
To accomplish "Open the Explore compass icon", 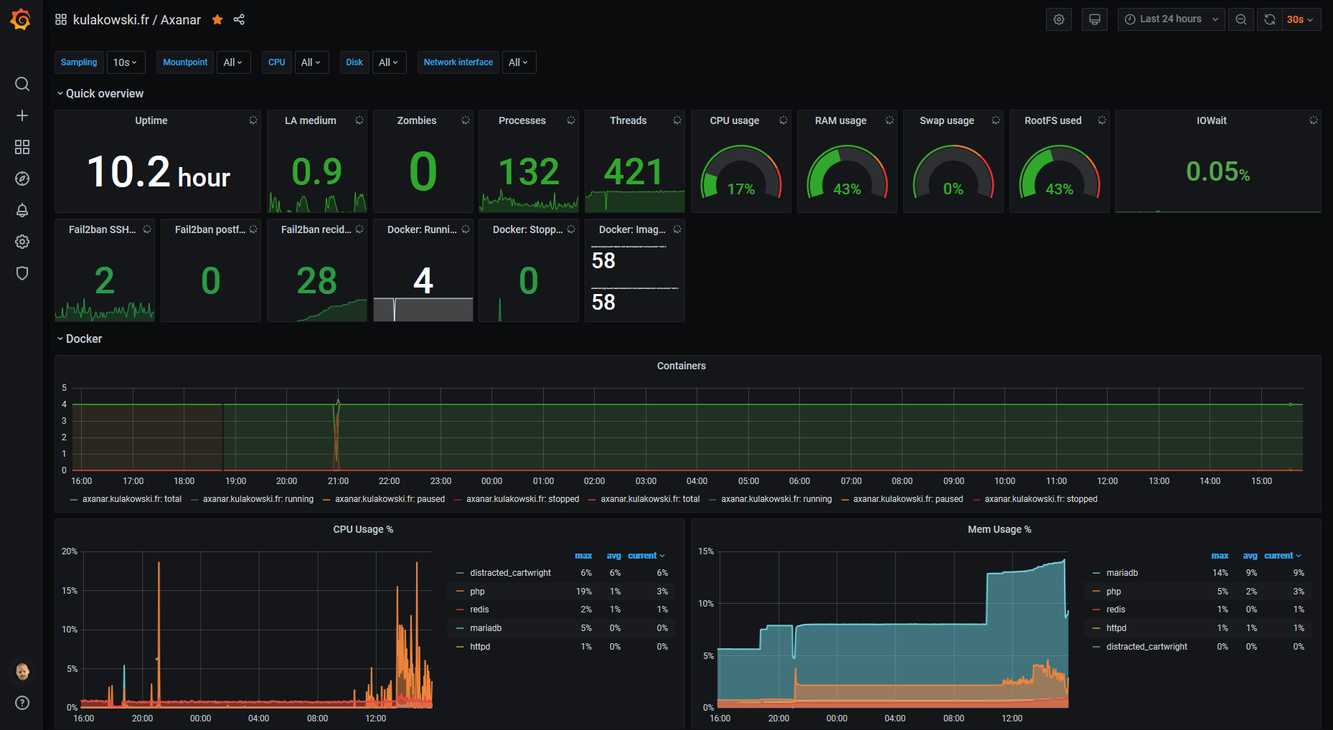I will tap(22, 179).
